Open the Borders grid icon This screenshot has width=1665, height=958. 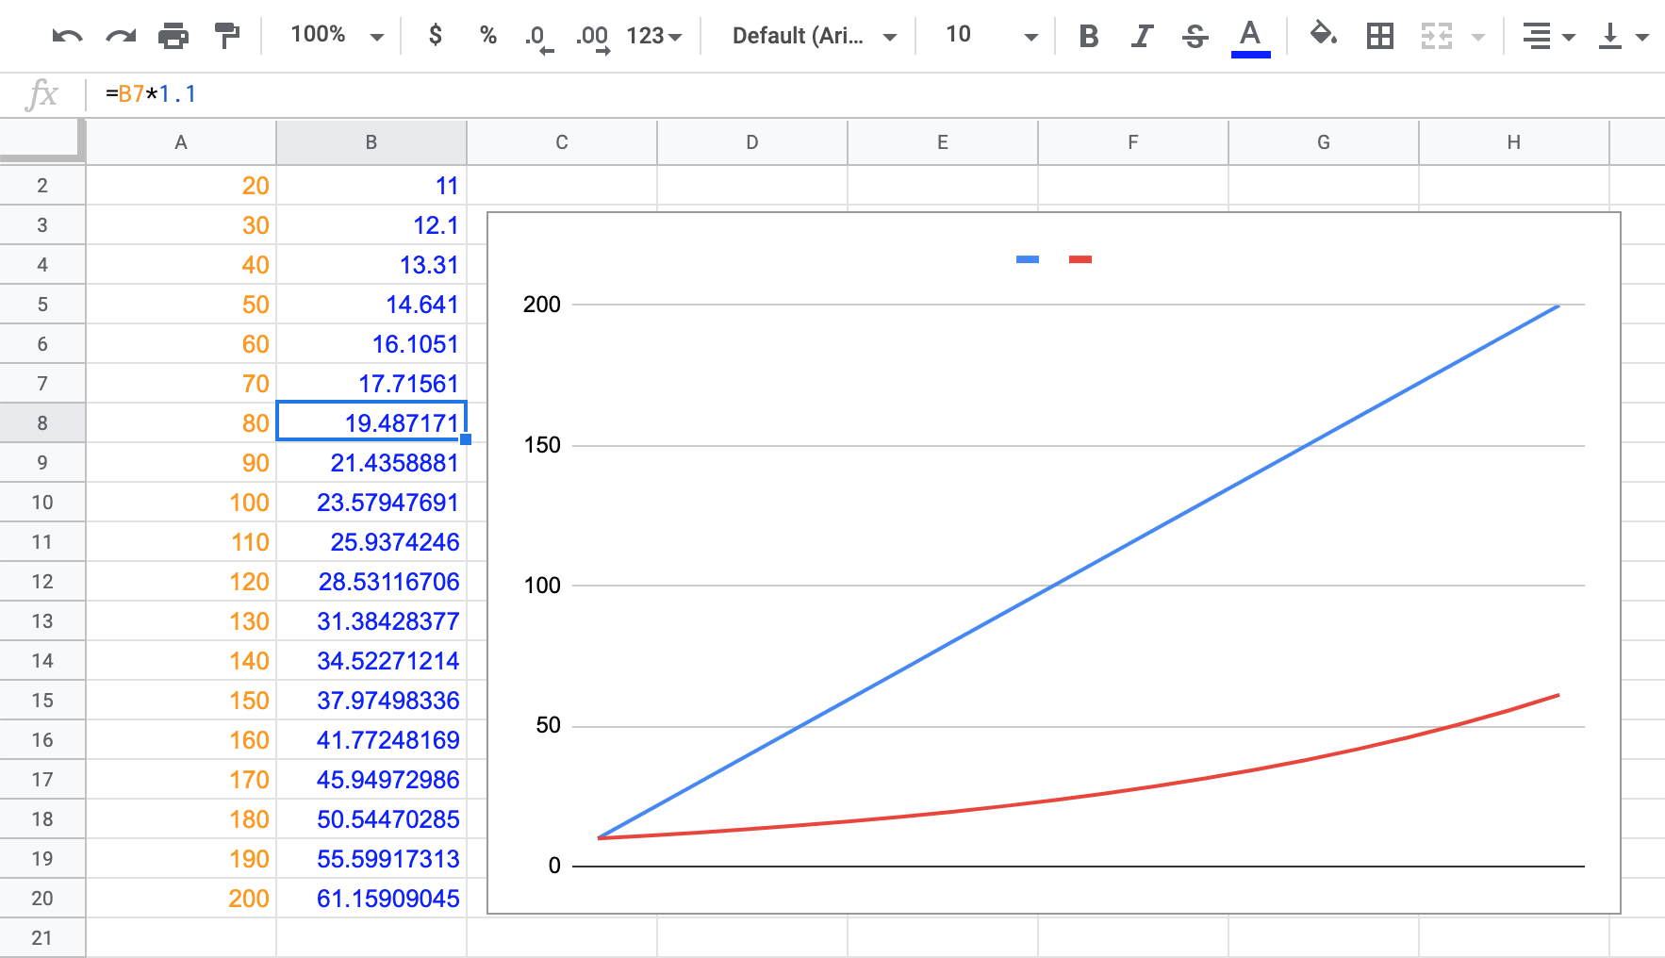pyautogui.click(x=1379, y=37)
